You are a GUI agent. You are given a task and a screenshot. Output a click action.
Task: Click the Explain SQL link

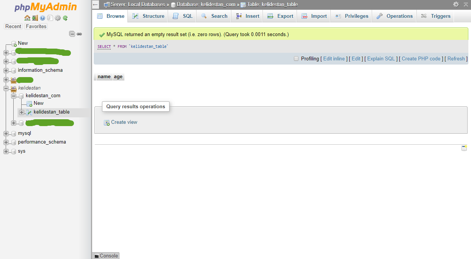click(x=381, y=58)
